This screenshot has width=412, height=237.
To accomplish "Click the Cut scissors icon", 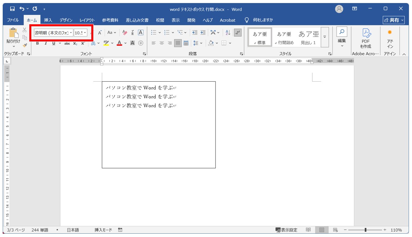I will click(x=25, y=30).
